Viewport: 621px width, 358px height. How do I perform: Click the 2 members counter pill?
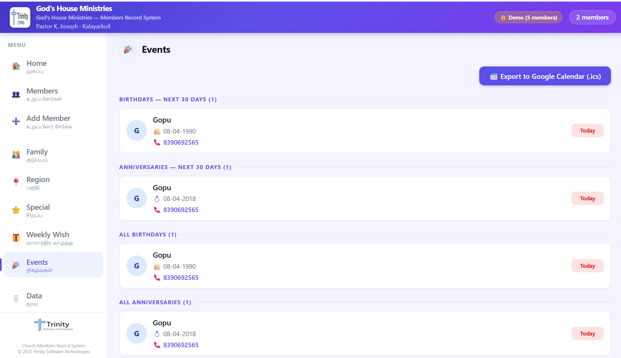(592, 18)
